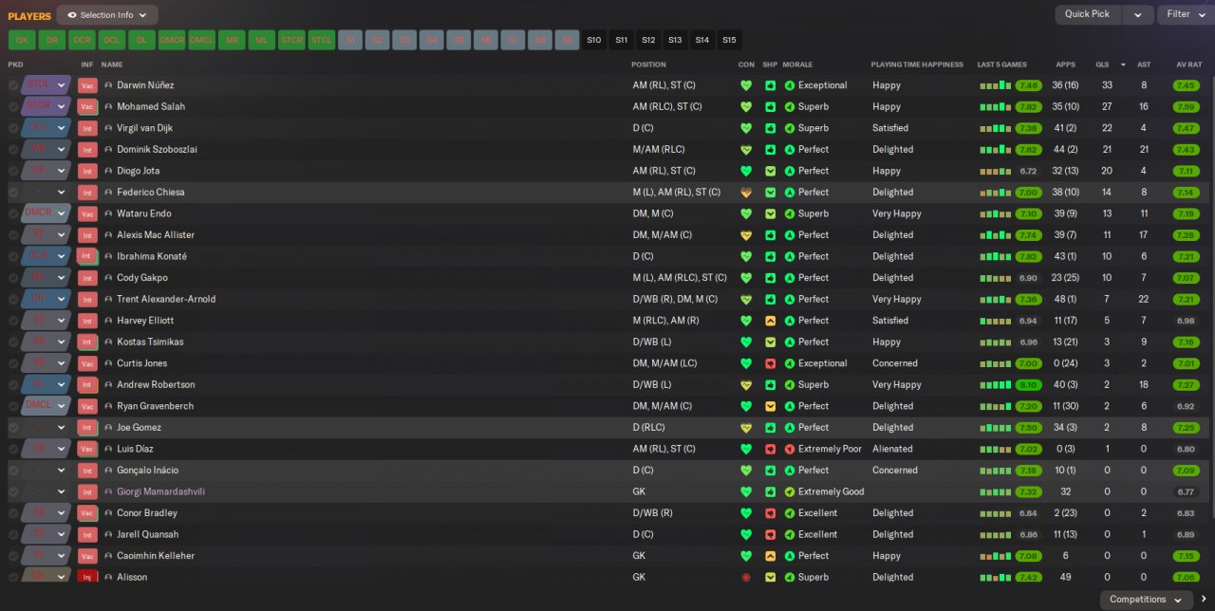Screen dimensions: 1215x611
Task: Click the morale icon for Giorgi Mamardashvili
Action: [x=790, y=491]
